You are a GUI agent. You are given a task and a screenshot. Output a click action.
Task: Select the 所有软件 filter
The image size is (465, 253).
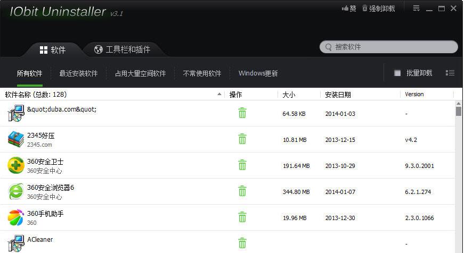point(29,73)
